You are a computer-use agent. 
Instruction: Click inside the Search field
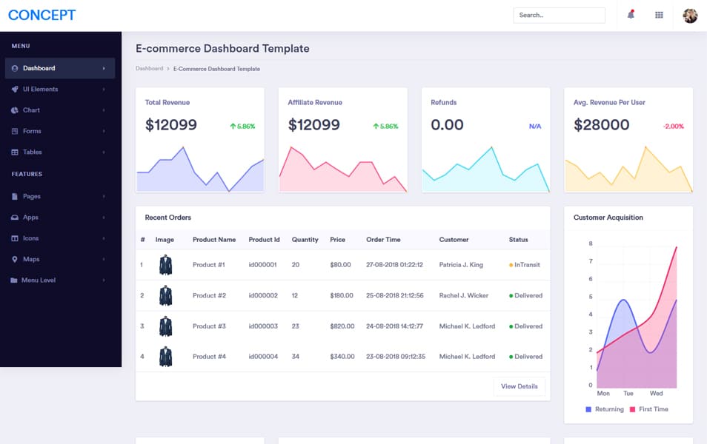point(559,15)
